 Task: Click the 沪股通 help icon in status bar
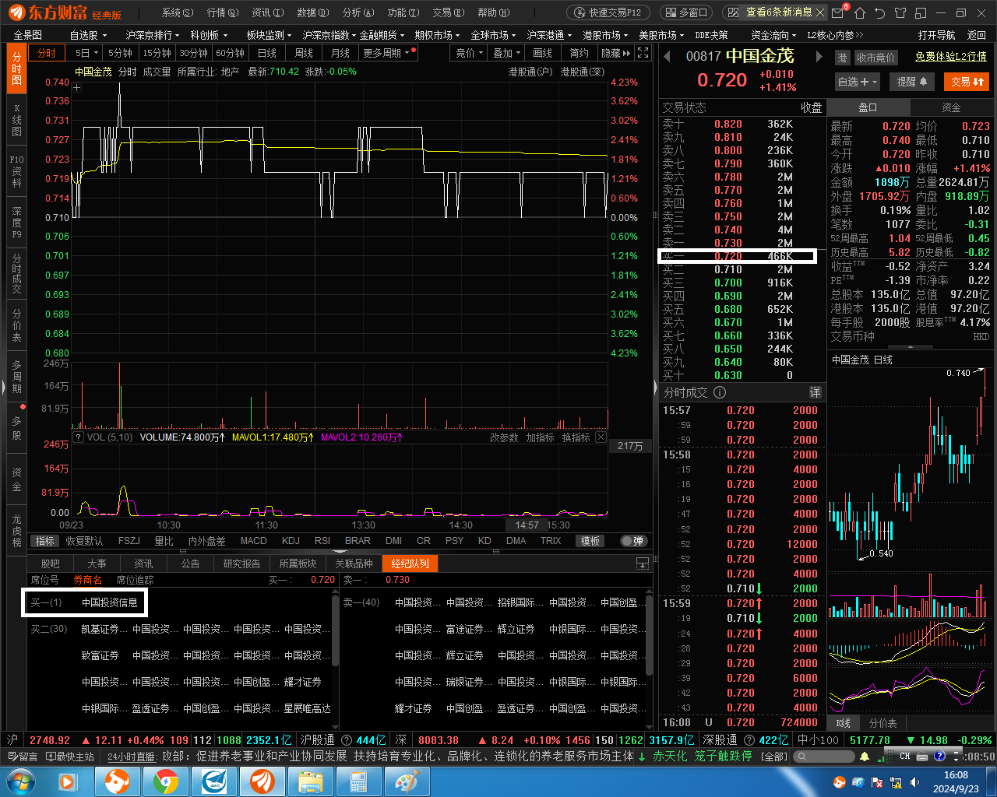pos(347,740)
